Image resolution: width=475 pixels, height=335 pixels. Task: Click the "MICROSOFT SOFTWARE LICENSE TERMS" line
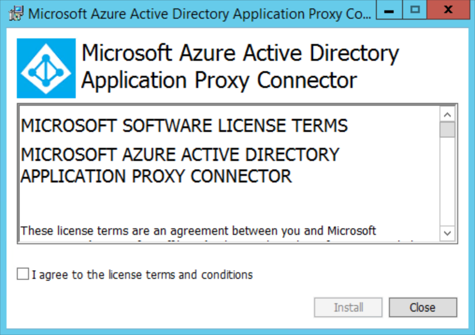(x=184, y=126)
